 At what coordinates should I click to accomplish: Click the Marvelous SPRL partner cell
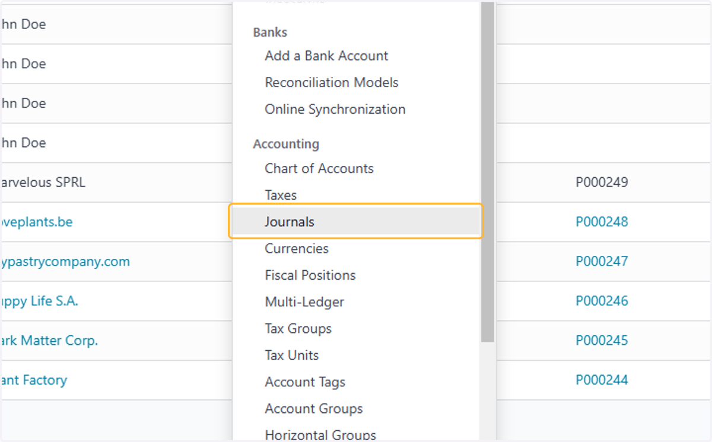pyautogui.click(x=43, y=182)
